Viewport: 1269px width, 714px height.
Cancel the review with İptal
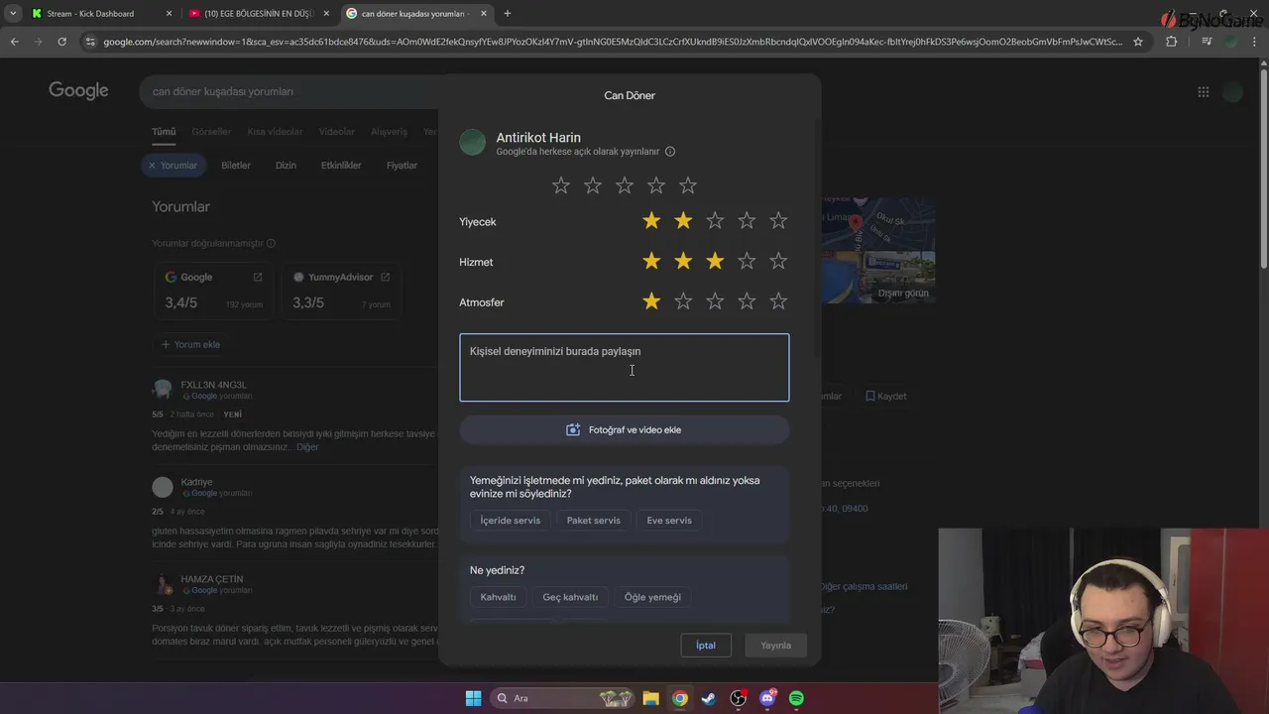(x=706, y=646)
